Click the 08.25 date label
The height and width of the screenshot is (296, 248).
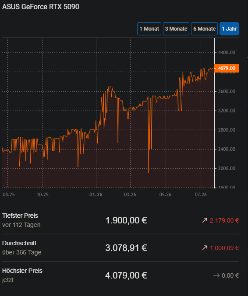pyautogui.click(x=9, y=195)
